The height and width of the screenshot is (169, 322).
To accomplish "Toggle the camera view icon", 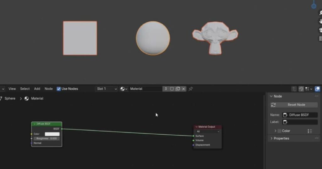I will click(320, 30).
